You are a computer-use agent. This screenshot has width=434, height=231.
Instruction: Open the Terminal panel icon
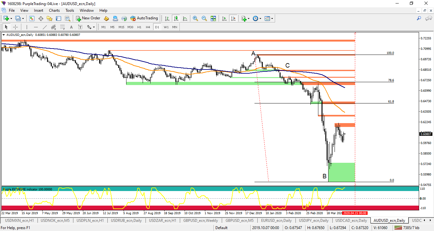click(x=58, y=18)
